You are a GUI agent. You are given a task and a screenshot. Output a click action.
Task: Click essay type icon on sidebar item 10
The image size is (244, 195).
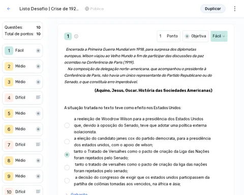coord(38,191)
